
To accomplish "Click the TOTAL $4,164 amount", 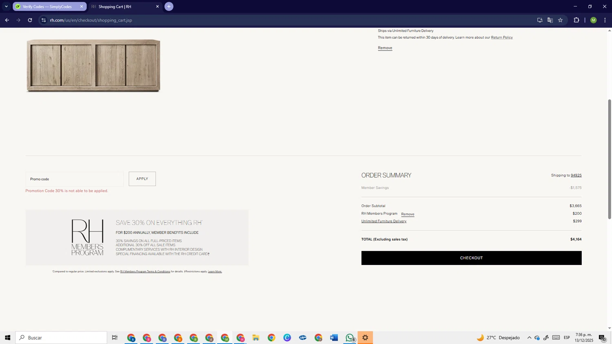I will 576,239.
